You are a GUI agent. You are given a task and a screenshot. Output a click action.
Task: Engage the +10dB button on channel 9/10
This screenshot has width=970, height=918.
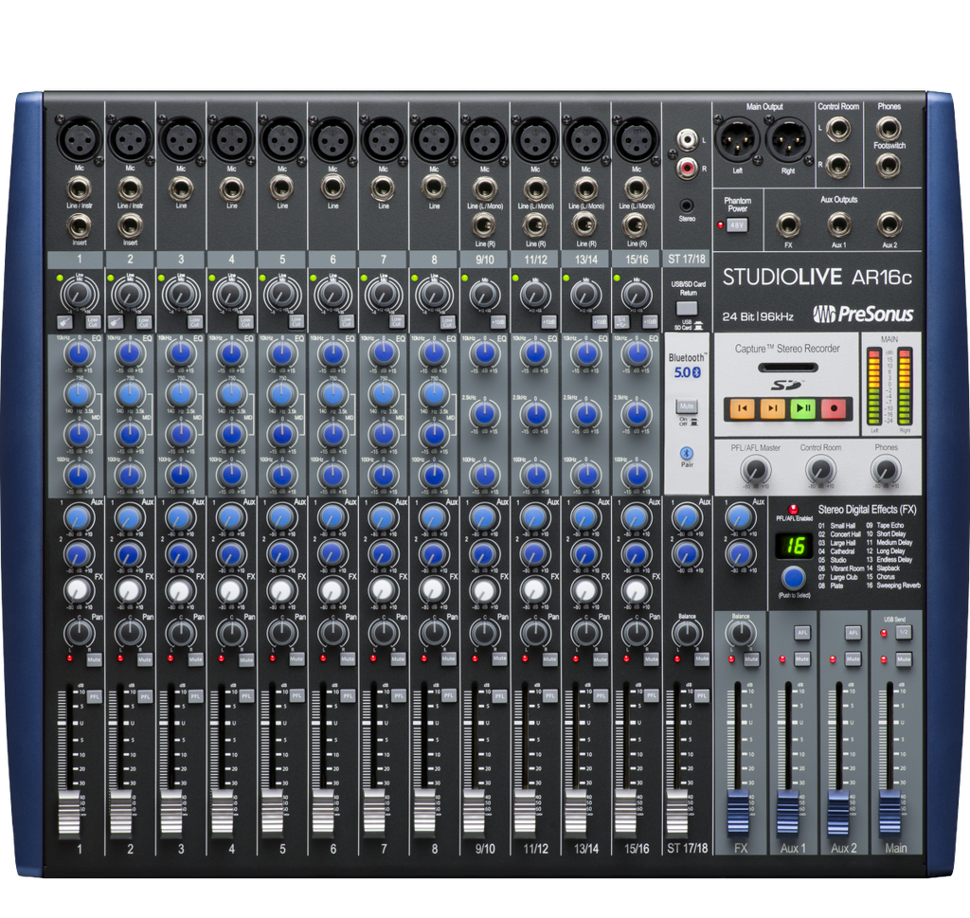(498, 322)
